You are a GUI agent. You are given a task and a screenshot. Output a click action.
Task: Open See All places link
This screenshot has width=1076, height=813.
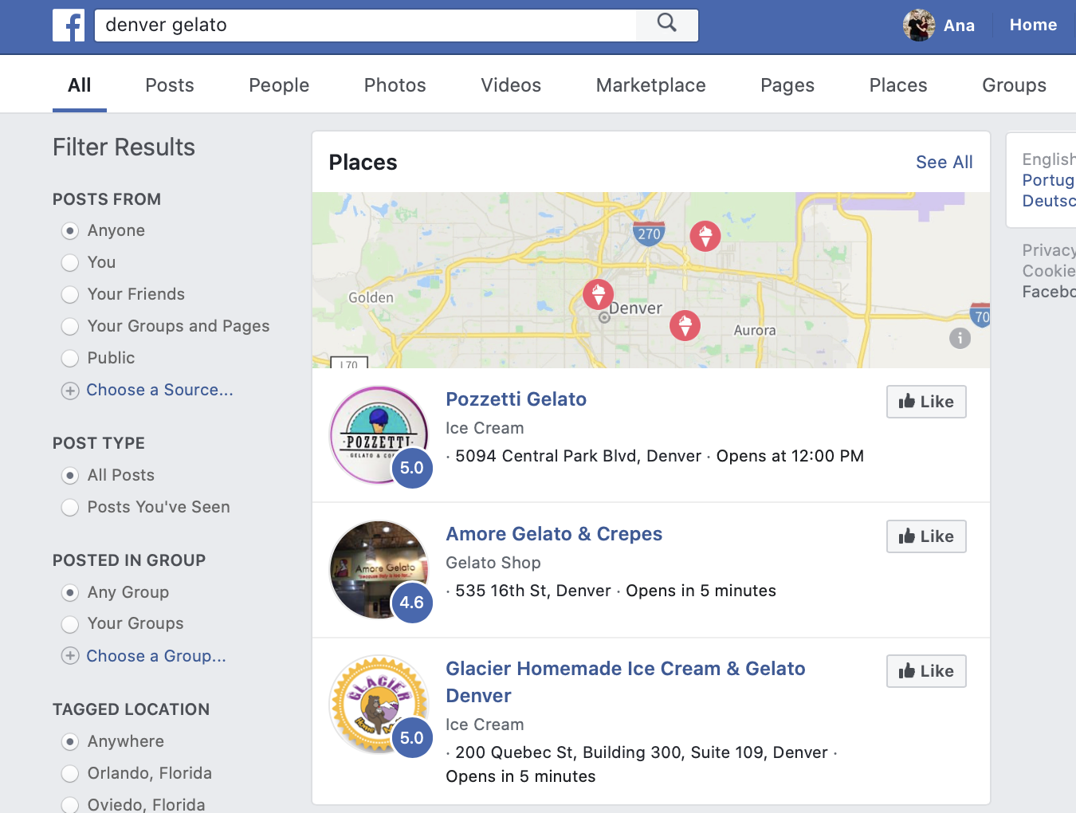(944, 162)
